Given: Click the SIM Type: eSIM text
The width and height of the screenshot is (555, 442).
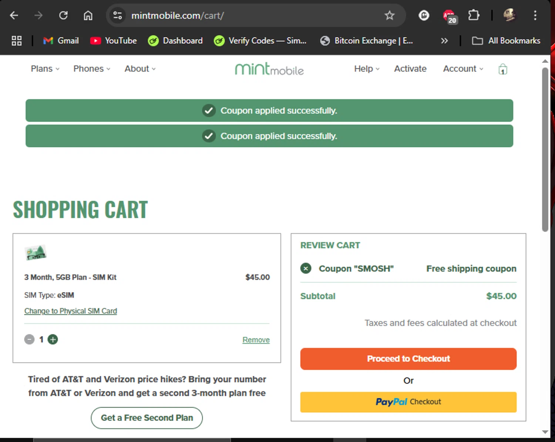Looking at the screenshot, I should (49, 295).
